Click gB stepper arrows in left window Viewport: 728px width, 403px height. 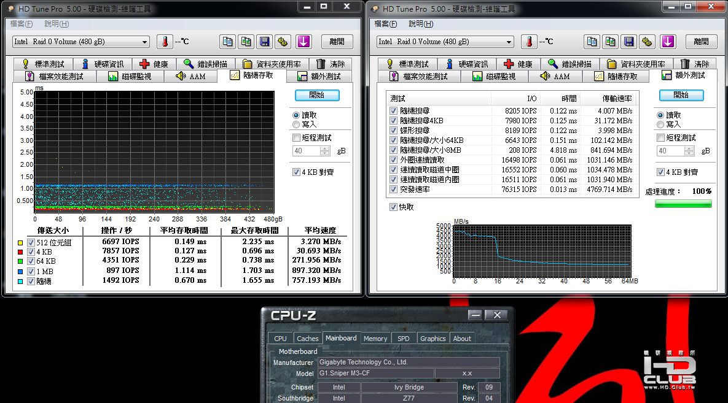point(325,151)
